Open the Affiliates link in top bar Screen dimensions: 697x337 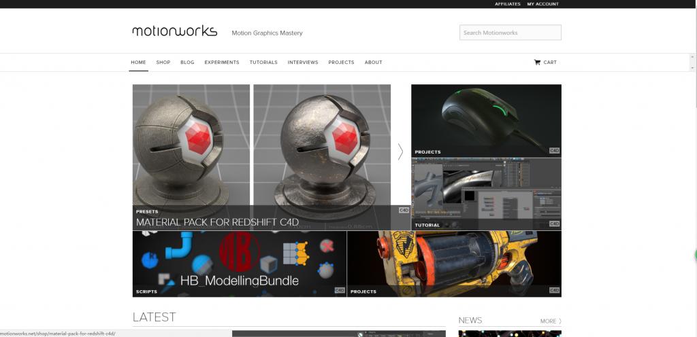point(507,4)
